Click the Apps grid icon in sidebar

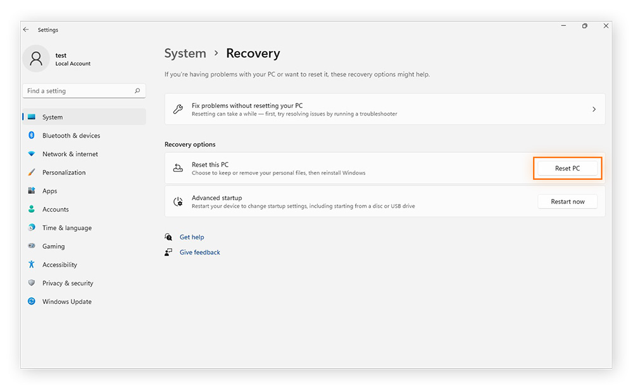pos(32,191)
